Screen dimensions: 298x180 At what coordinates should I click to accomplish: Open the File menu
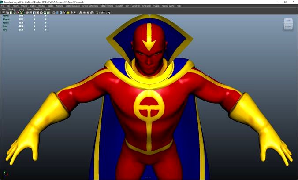3,6
